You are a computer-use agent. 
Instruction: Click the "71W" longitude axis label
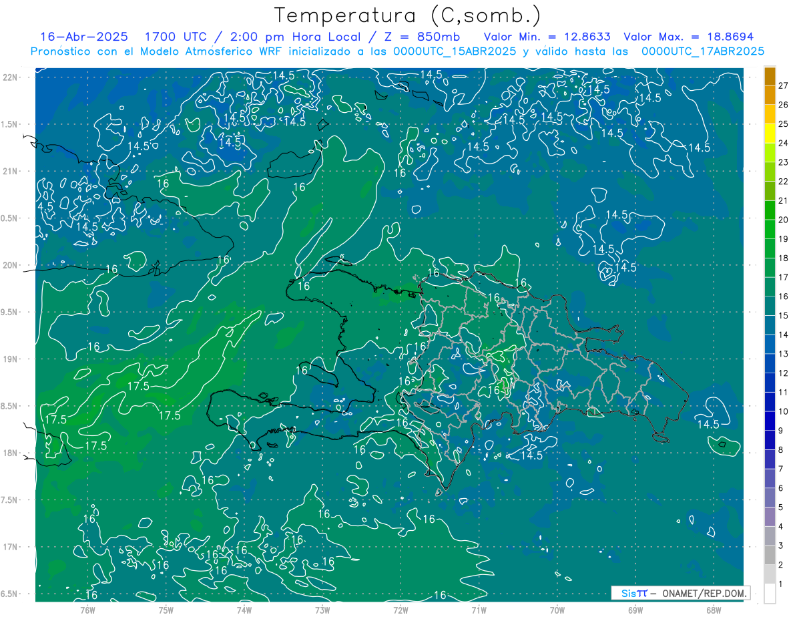[x=479, y=610]
